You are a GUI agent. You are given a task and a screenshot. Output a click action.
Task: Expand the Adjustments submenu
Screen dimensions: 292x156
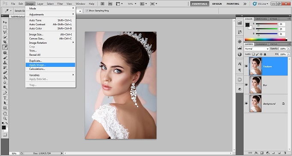(50, 14)
